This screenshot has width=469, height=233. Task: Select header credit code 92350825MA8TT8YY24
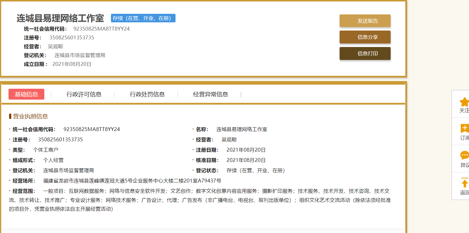(102, 29)
